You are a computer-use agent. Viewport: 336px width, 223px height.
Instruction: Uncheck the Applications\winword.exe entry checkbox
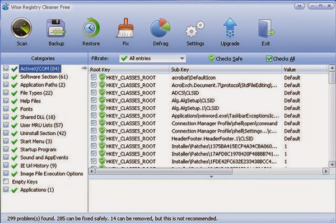[x=94, y=116]
